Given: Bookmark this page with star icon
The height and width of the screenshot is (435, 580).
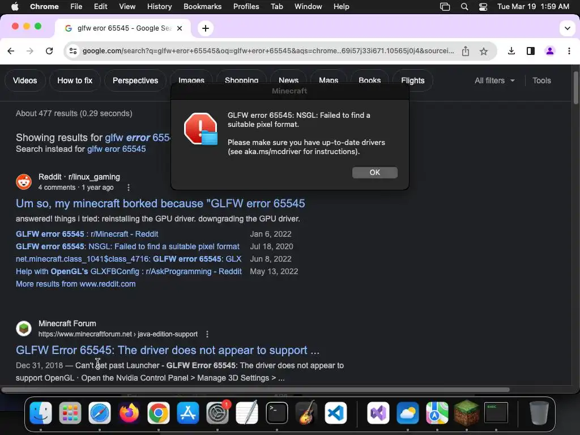Looking at the screenshot, I should (x=484, y=52).
